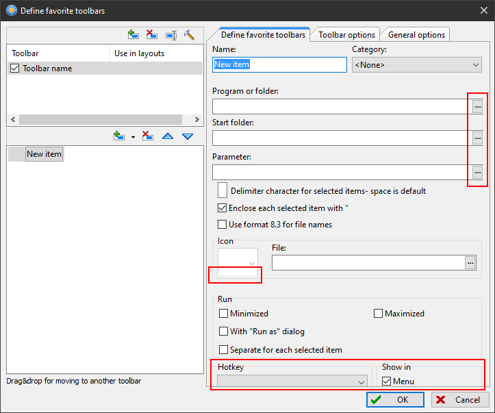495x413 pixels.
Task: Browse for Program or folder
Action: [x=478, y=107]
